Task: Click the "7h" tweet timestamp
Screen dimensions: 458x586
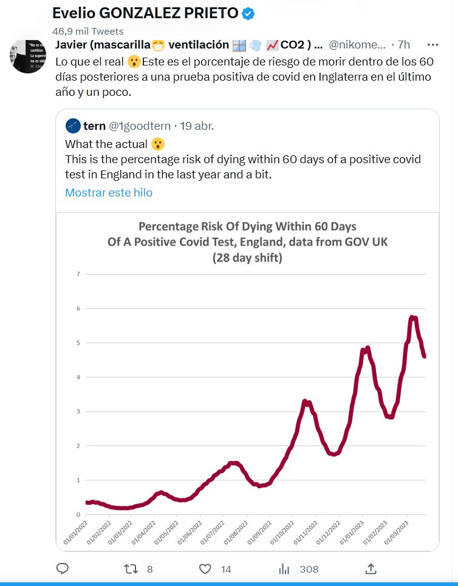Action: [x=404, y=45]
